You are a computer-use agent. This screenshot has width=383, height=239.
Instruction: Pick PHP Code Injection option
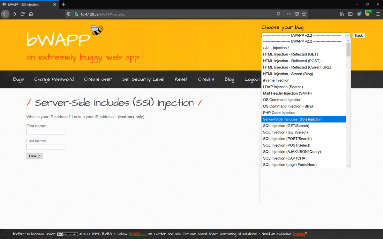point(304,113)
